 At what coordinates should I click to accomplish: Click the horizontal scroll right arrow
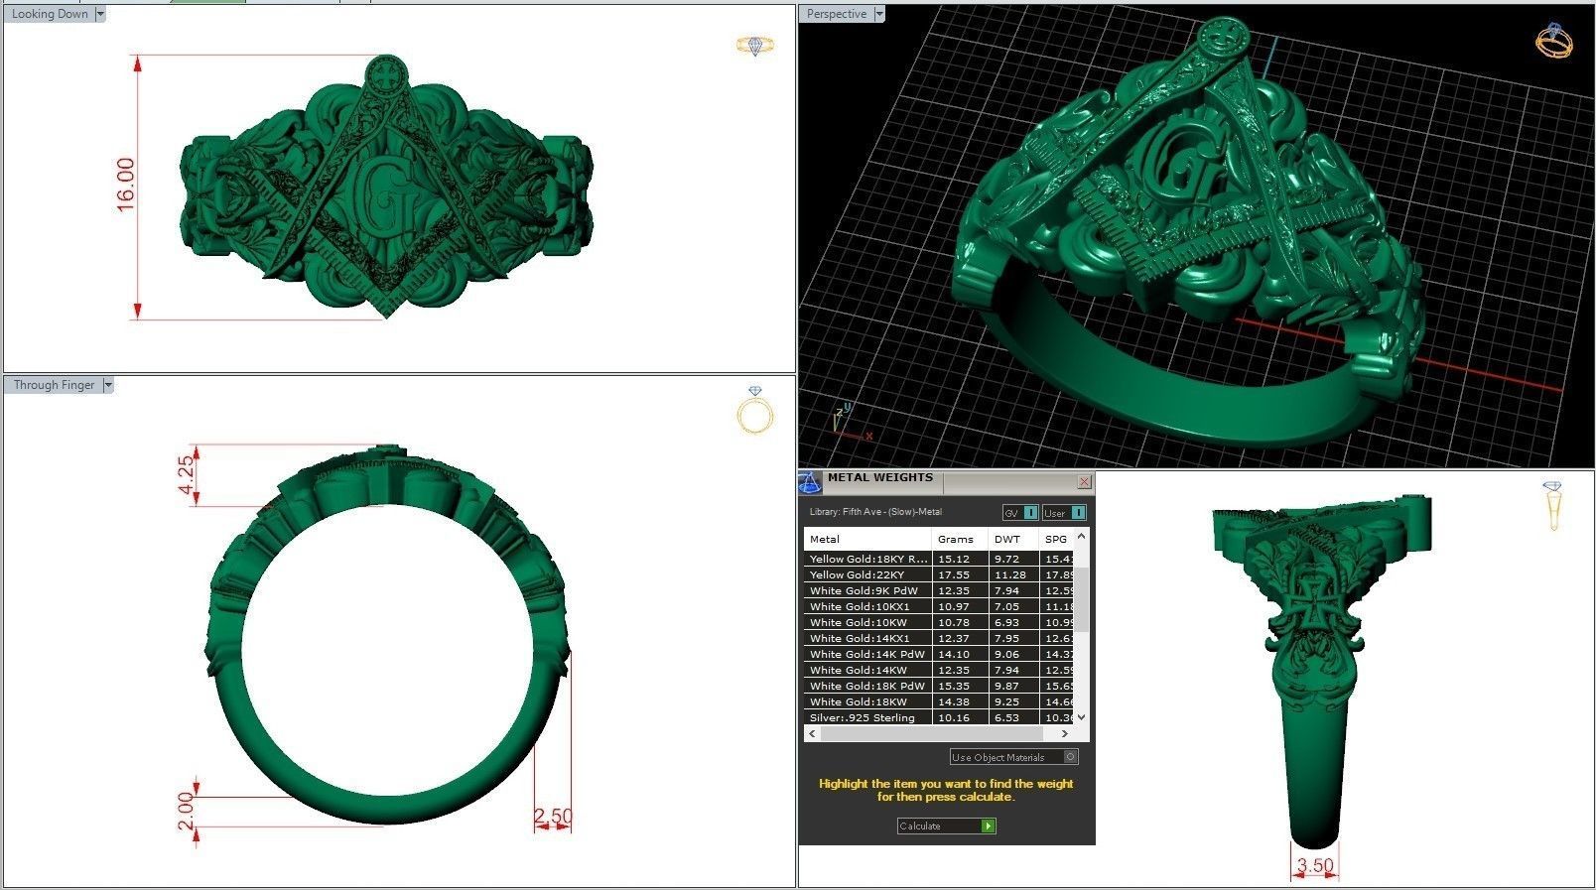pyautogui.click(x=1065, y=734)
